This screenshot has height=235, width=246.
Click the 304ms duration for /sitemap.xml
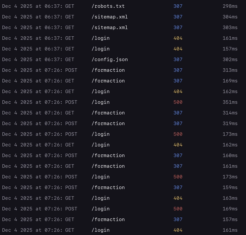pyautogui.click(x=230, y=17)
